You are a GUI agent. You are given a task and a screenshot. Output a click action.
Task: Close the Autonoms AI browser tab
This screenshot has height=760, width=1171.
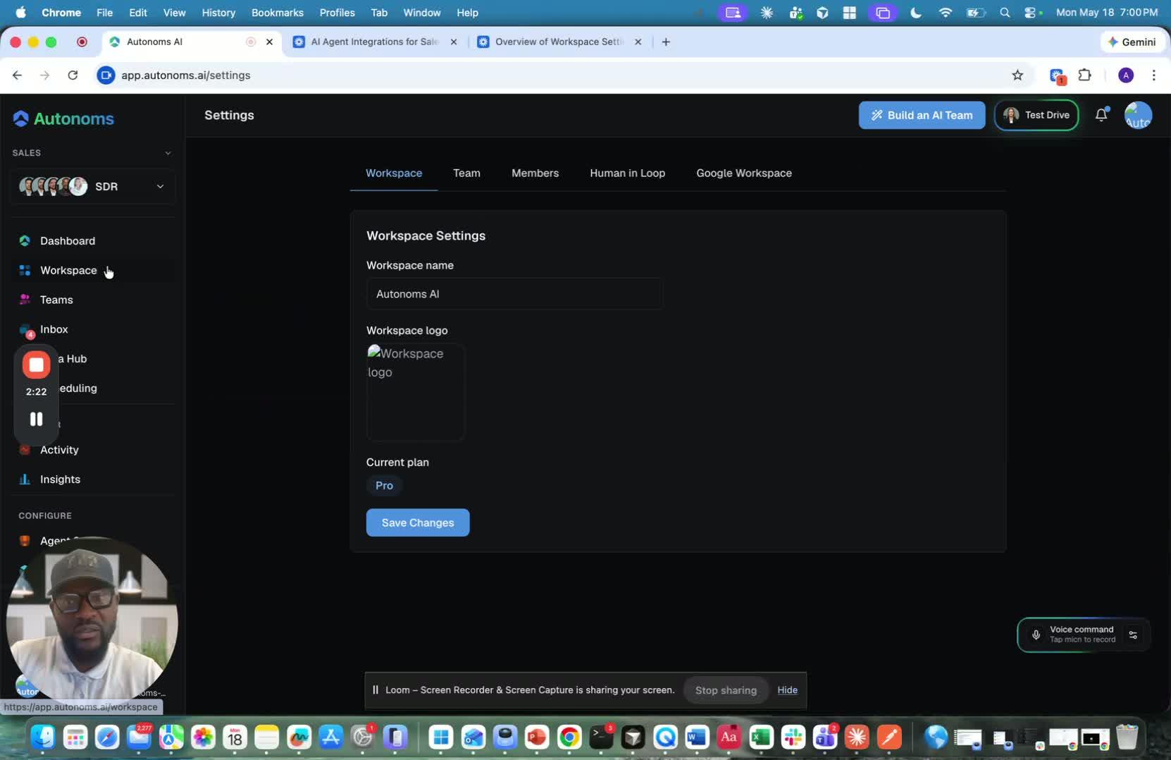pos(269,42)
